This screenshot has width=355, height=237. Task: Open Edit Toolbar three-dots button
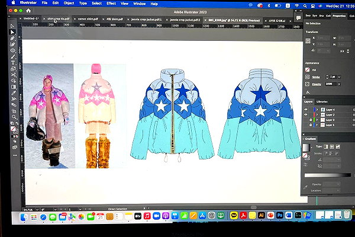coord(15,155)
